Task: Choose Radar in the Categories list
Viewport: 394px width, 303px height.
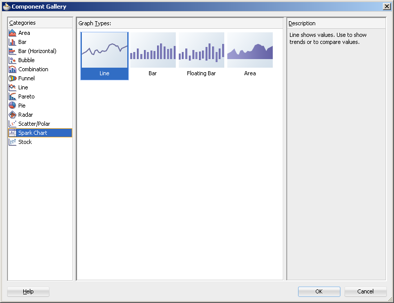Action: point(26,115)
